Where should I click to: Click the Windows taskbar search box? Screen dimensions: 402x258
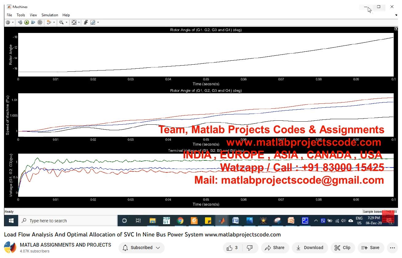(x=68, y=221)
